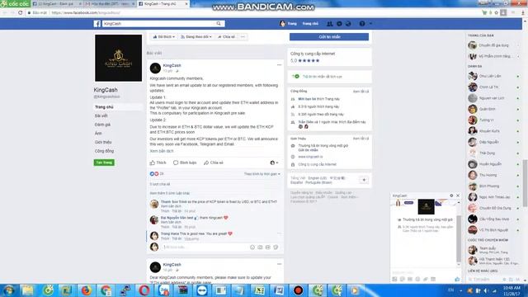Select the KingCash - Trang chủ tab
The width and height of the screenshot is (528, 297).
(163, 3)
